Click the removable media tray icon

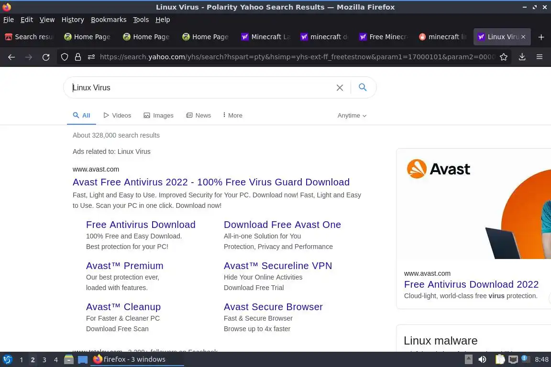coord(468,359)
